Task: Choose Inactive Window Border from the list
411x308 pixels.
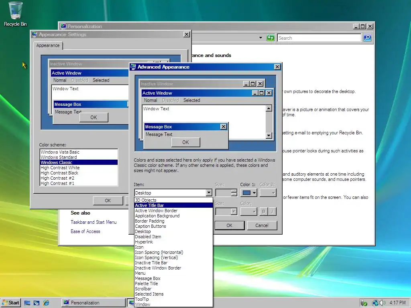Action: (173, 268)
